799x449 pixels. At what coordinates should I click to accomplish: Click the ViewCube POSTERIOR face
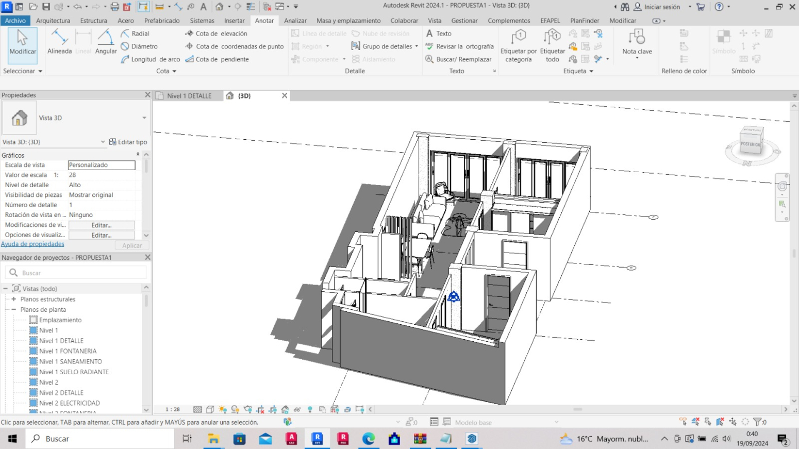(751, 144)
